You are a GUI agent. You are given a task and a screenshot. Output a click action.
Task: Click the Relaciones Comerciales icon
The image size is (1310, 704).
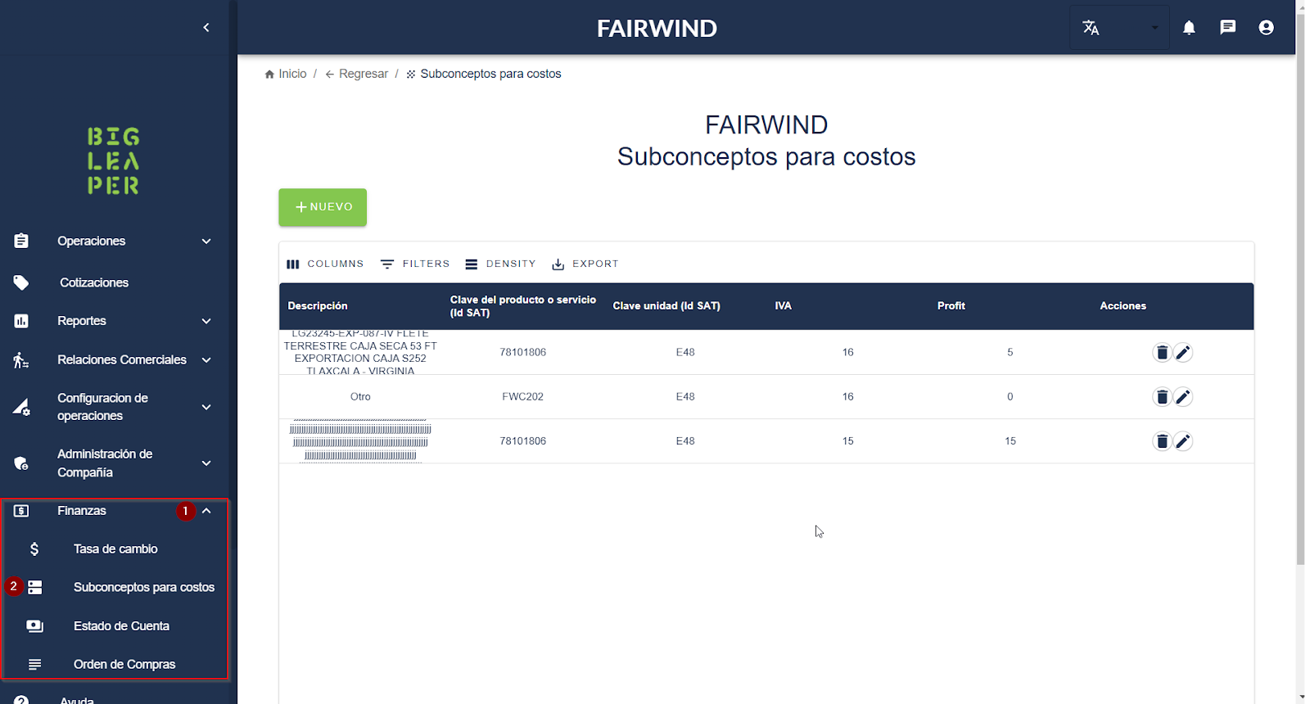click(21, 360)
